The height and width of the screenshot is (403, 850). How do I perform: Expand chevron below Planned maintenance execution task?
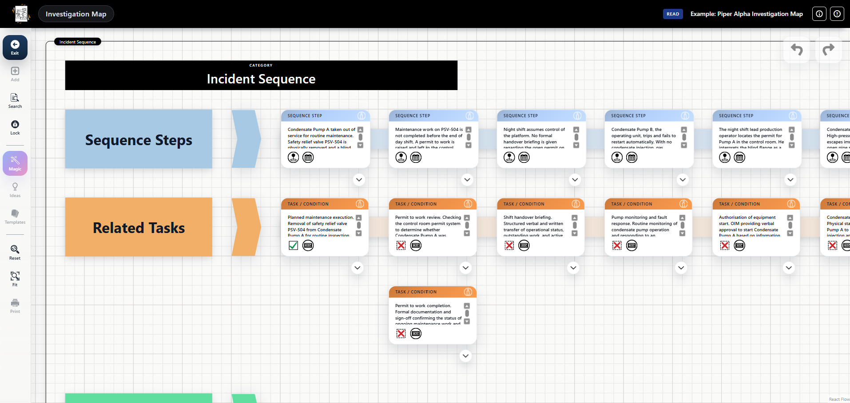357,268
